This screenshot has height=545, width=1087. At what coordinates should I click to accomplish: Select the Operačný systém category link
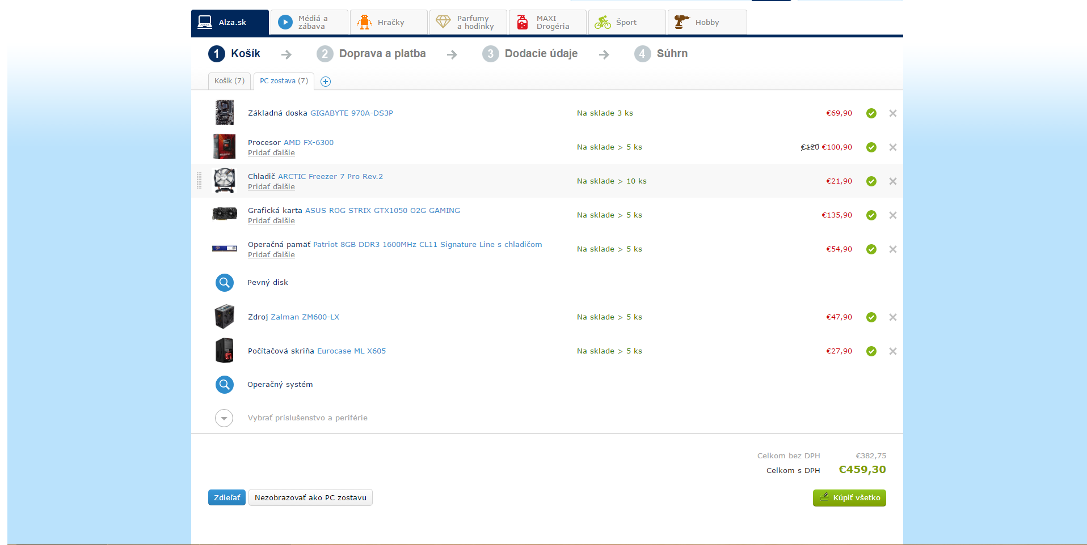(x=280, y=385)
